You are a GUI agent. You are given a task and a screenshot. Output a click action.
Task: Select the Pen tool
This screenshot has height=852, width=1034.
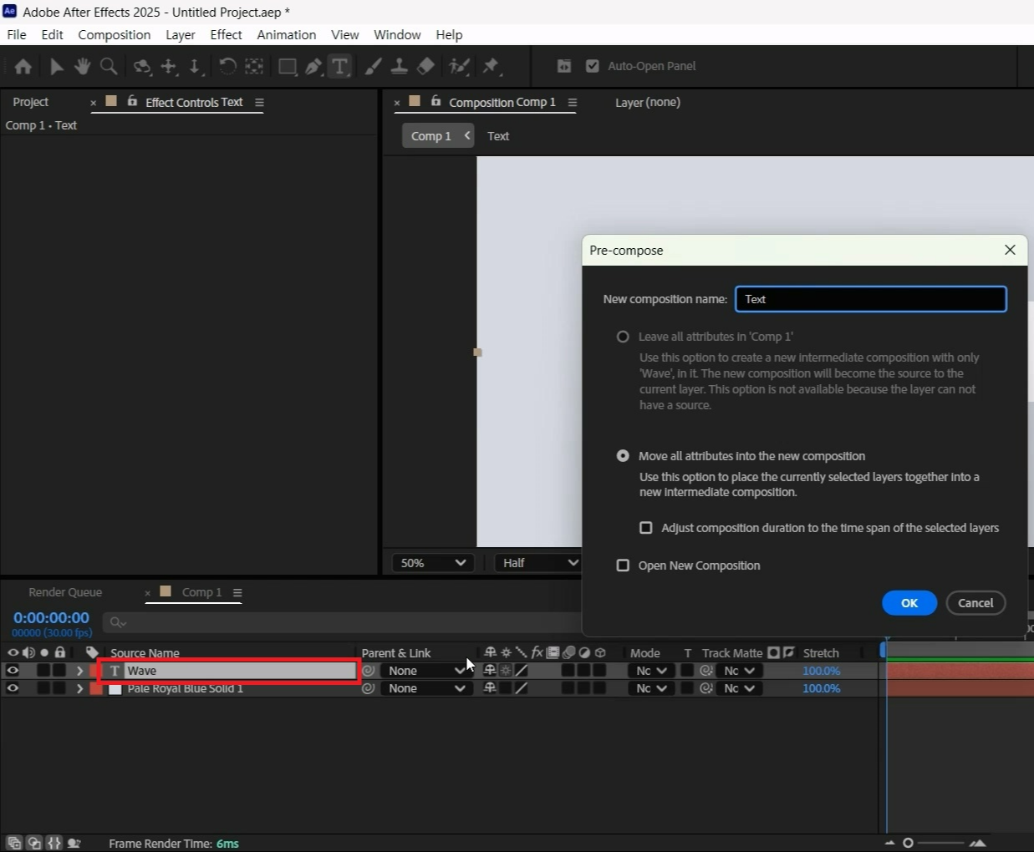[x=313, y=66]
